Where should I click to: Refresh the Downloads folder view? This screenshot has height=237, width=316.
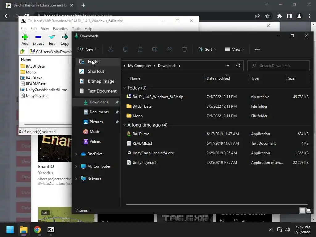point(238,65)
